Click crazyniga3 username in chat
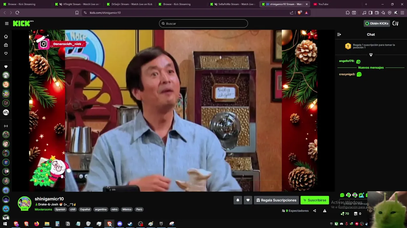 (347, 74)
